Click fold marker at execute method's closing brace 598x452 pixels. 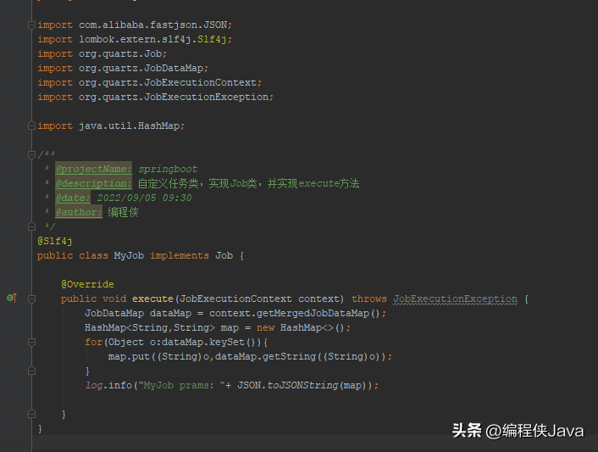point(32,414)
